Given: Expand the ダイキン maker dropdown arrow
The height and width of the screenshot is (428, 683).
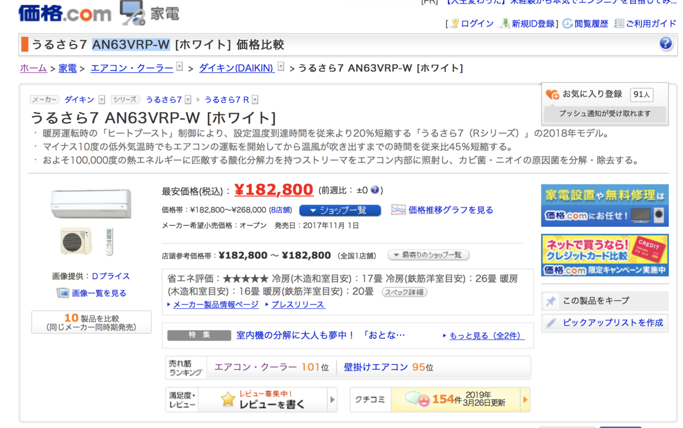Looking at the screenshot, I should [102, 99].
